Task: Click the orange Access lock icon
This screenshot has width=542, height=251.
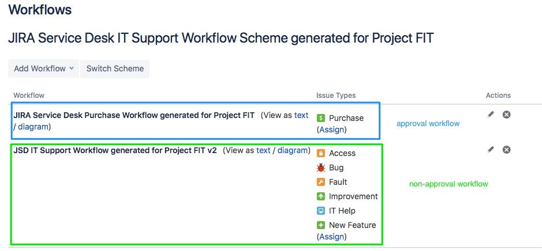Action: (321, 153)
